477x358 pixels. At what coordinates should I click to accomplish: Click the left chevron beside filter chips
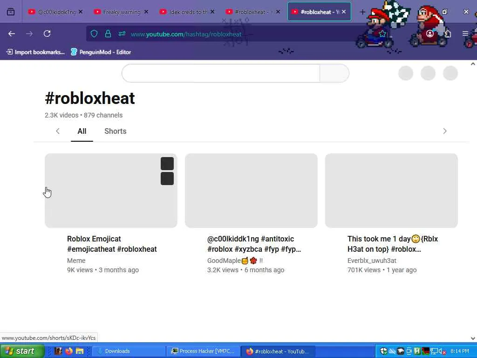58,131
